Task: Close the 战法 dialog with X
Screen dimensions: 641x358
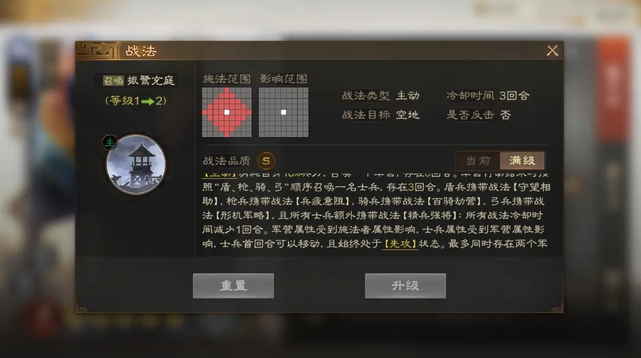Action: (553, 50)
